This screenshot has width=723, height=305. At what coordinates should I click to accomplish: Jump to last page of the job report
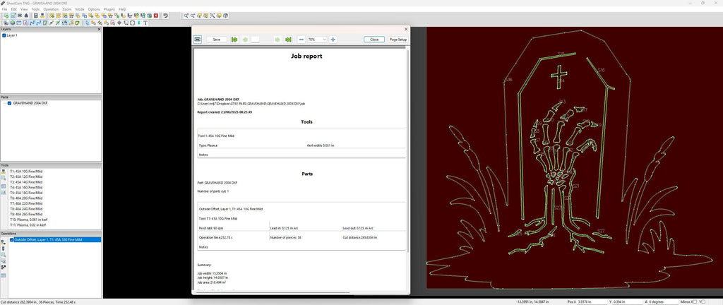(x=288, y=40)
